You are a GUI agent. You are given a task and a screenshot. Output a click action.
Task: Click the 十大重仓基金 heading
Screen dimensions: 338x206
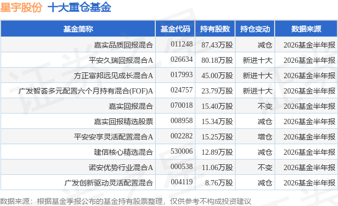79,8
